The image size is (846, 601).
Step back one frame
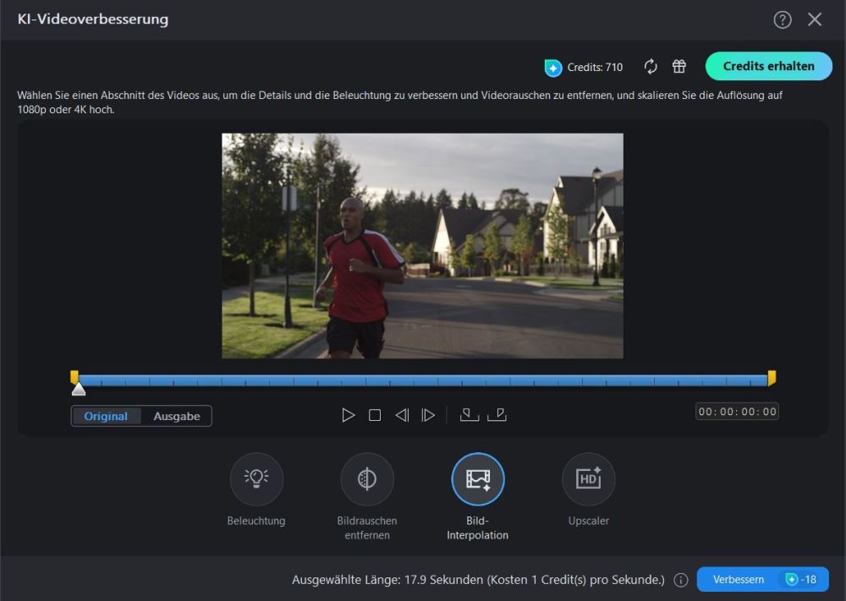point(402,415)
